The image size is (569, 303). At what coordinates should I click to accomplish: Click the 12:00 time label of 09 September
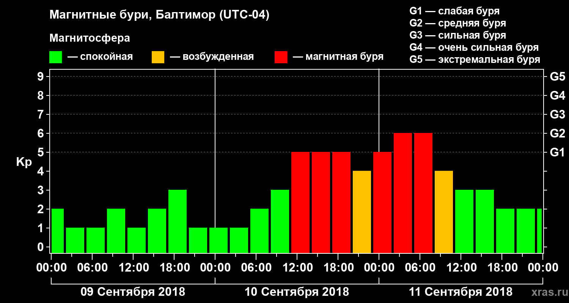(133, 268)
